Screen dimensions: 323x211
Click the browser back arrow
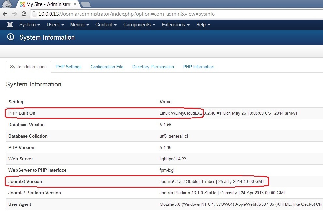(5, 14)
